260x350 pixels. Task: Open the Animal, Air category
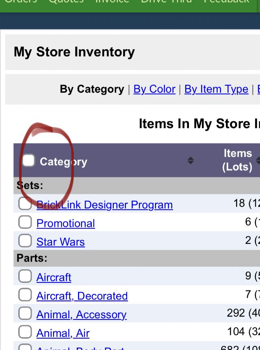63,333
